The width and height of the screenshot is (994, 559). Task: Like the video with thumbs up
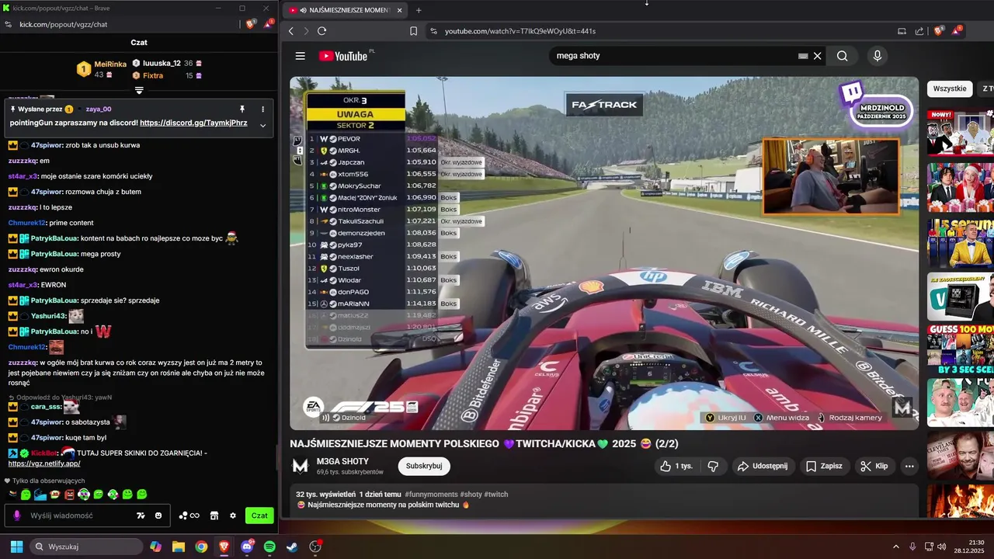click(676, 466)
